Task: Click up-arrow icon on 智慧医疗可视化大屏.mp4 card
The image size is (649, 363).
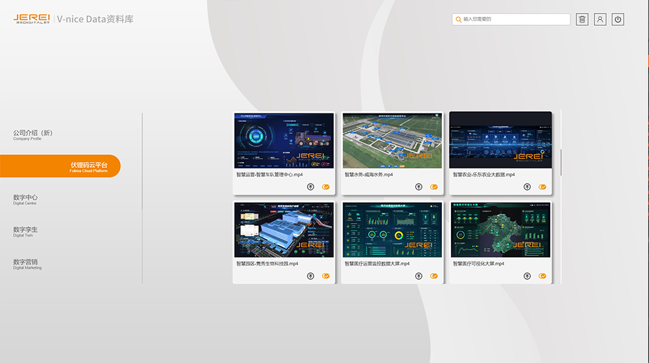Action: pos(527,276)
